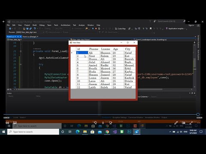Open the Debug menu in Visual Studio

(42, 25)
